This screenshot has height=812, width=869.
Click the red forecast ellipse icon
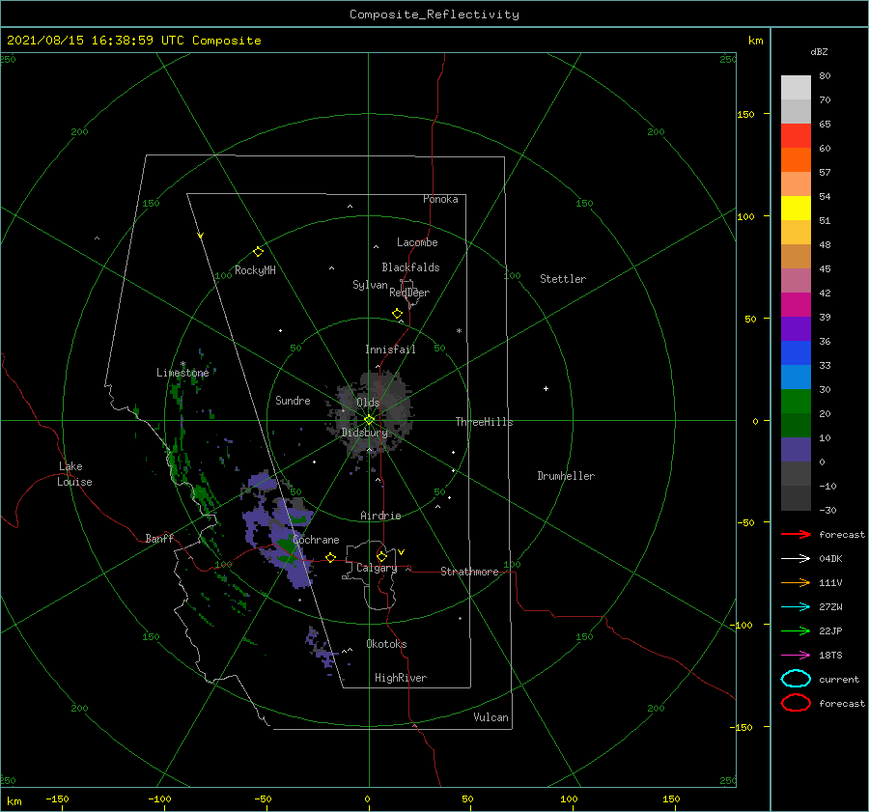pos(796,703)
